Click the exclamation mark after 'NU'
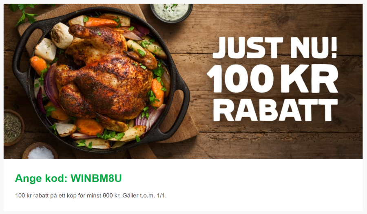Viewport: 367px width, 214px height. click(x=334, y=48)
